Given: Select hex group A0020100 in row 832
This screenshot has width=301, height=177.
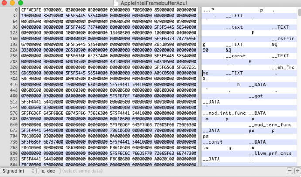Looking at the screenshot, I should (164, 159).
